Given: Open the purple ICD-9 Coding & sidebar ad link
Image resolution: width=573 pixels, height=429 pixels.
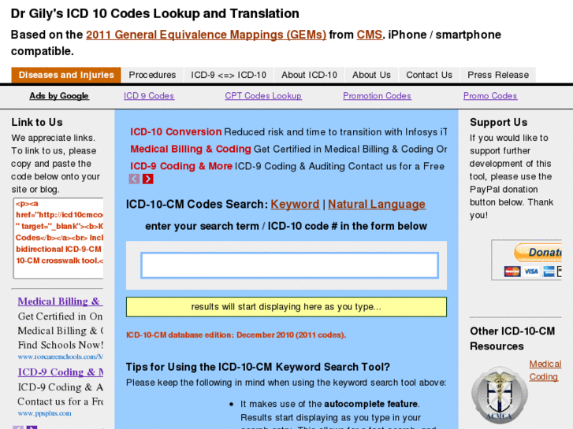Looking at the screenshot, I should (61, 372).
